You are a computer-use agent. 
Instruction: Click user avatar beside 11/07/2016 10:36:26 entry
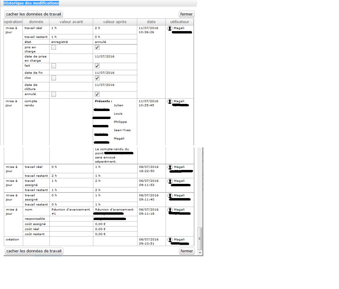pyautogui.click(x=170, y=28)
